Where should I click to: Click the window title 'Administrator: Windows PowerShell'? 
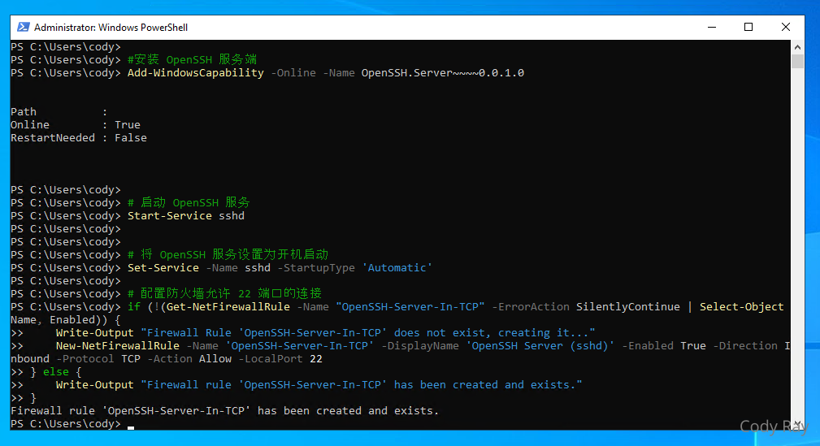click(111, 27)
